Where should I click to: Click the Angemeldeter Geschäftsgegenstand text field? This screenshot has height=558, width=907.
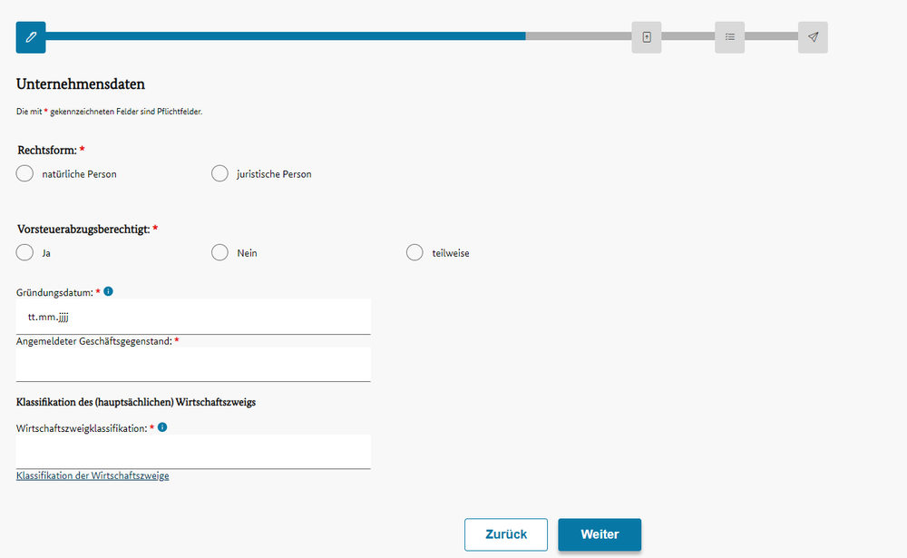[193, 365]
